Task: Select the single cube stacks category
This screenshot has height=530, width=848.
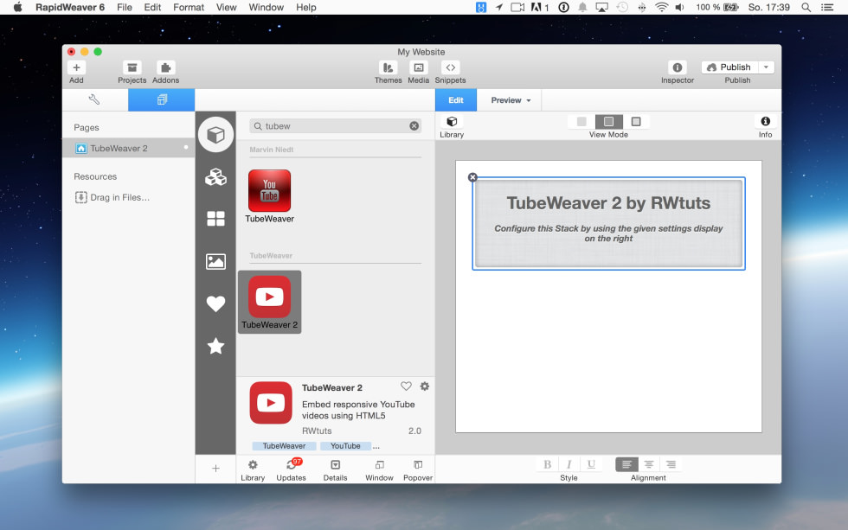Action: click(x=215, y=135)
